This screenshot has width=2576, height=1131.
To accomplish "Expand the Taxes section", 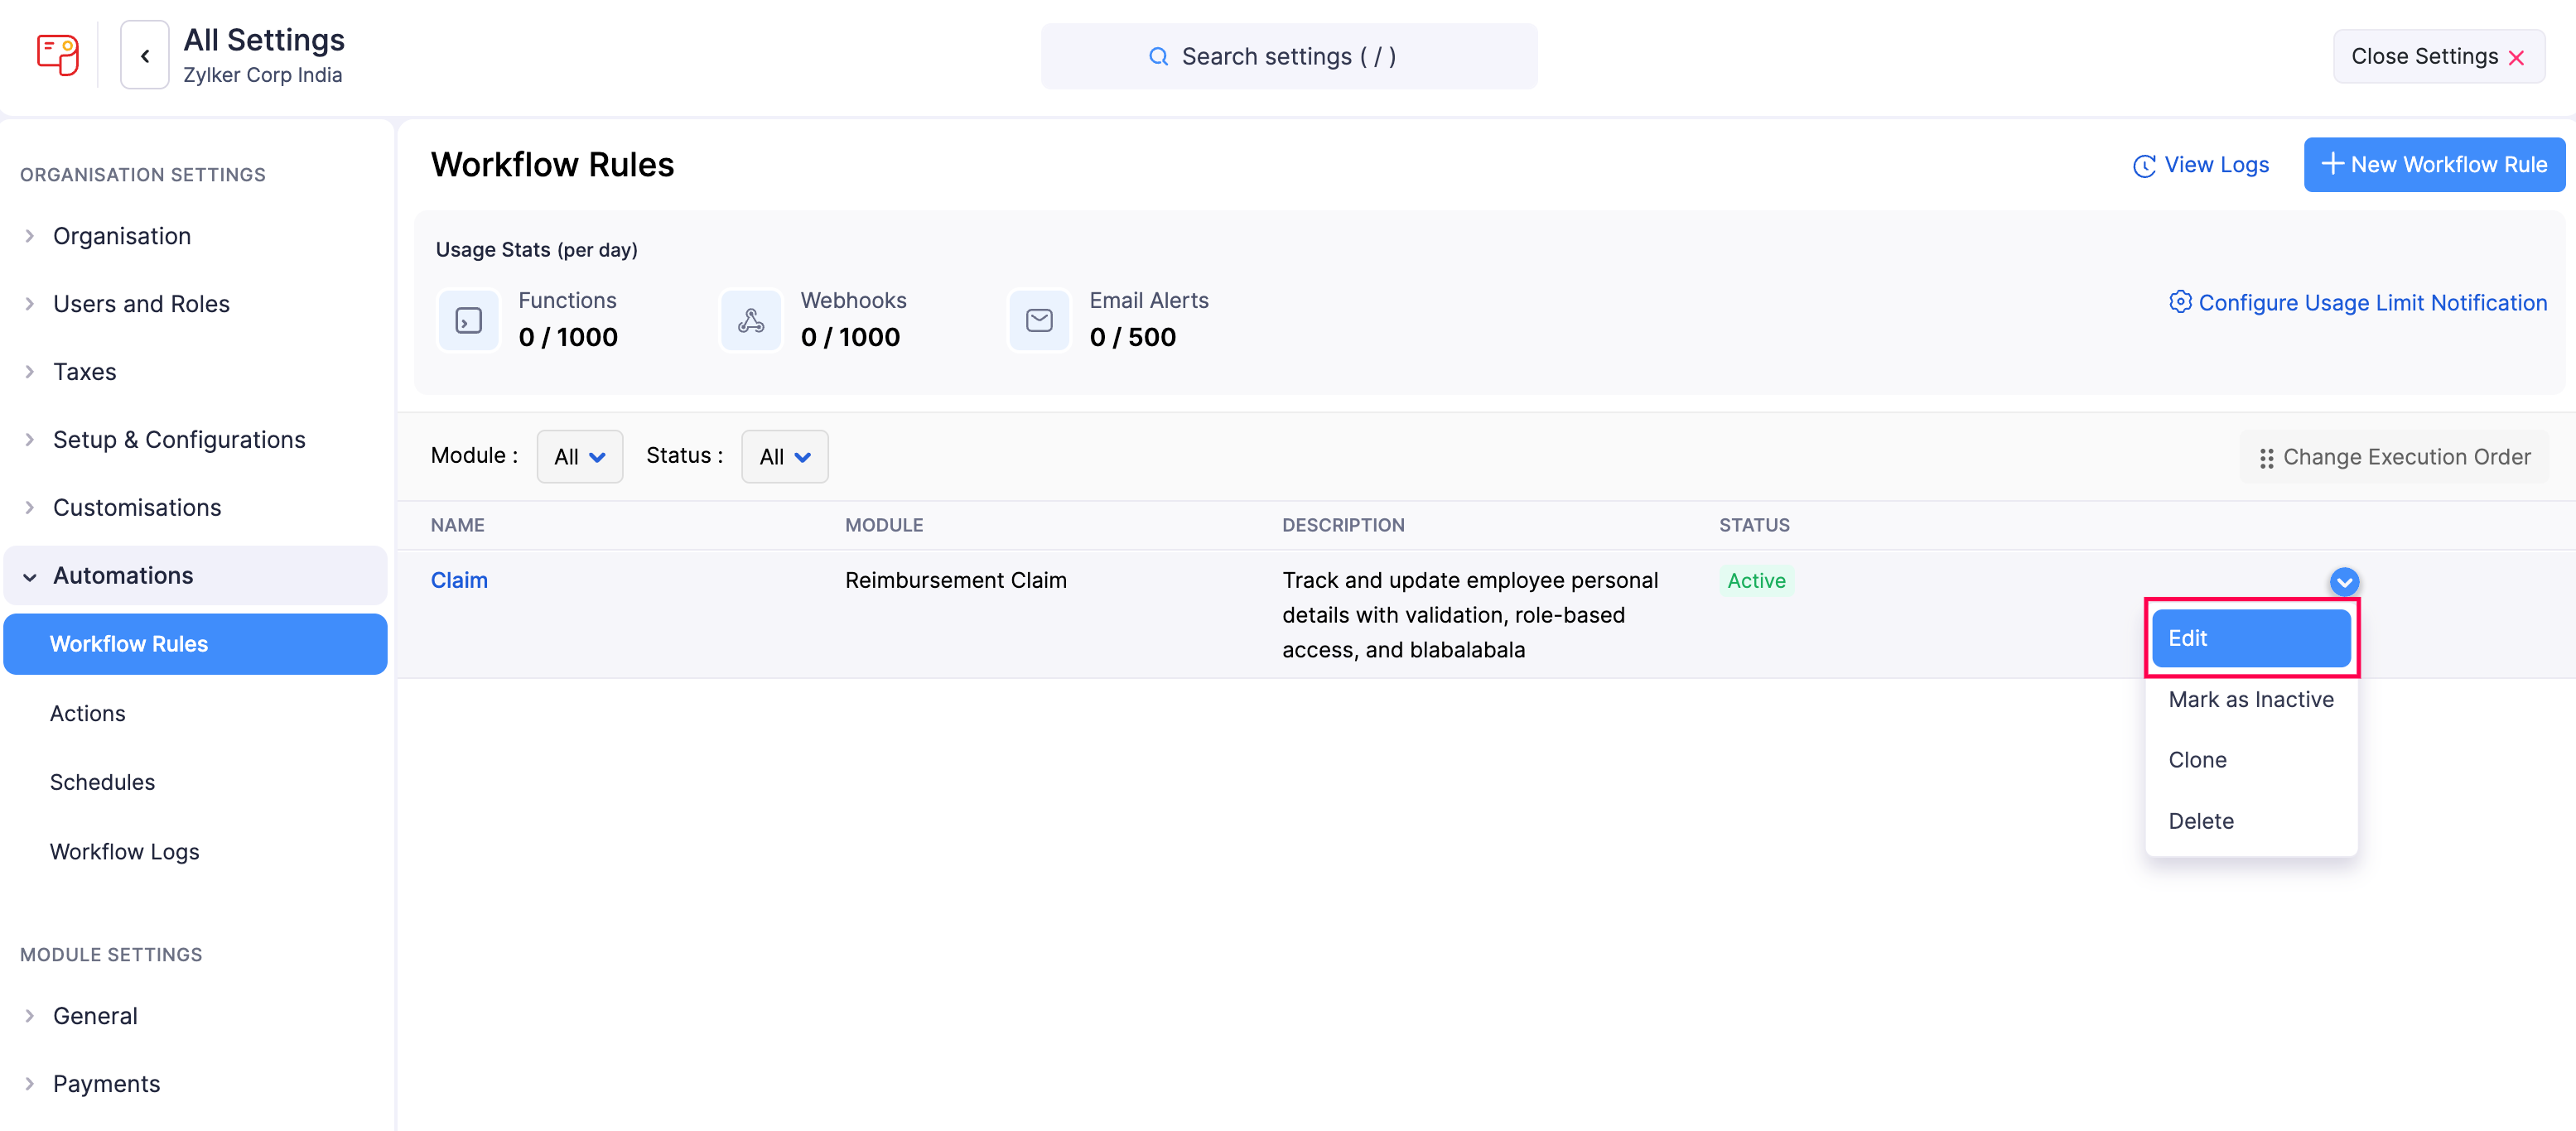I will [x=196, y=372].
